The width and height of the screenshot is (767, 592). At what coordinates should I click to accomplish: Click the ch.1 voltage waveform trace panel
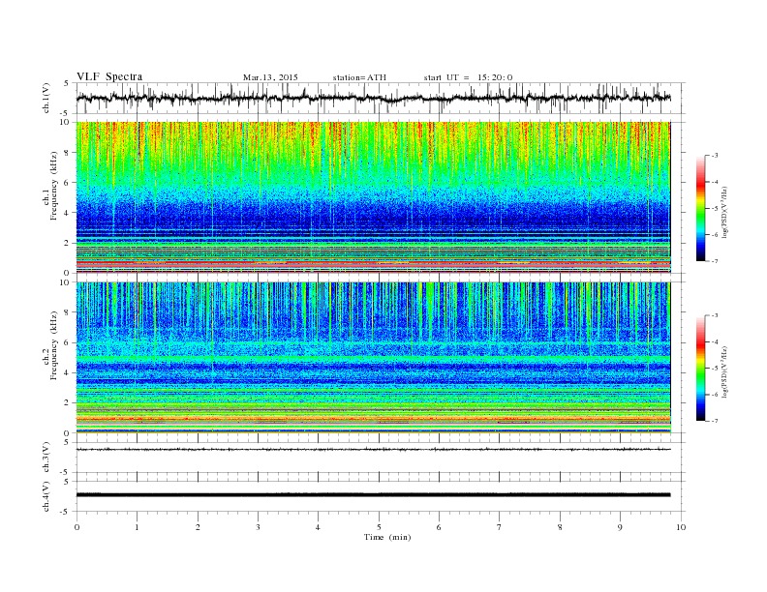[x=381, y=98]
